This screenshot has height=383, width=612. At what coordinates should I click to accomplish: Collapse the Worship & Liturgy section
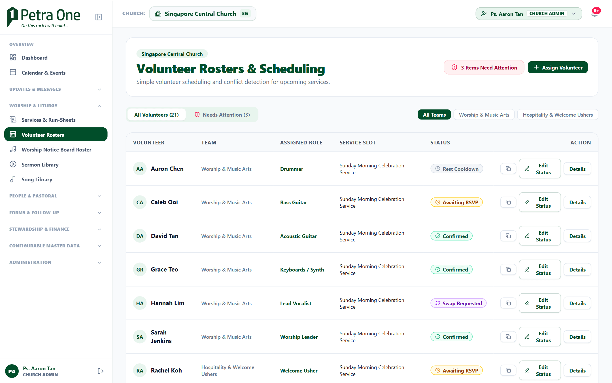pyautogui.click(x=56, y=106)
